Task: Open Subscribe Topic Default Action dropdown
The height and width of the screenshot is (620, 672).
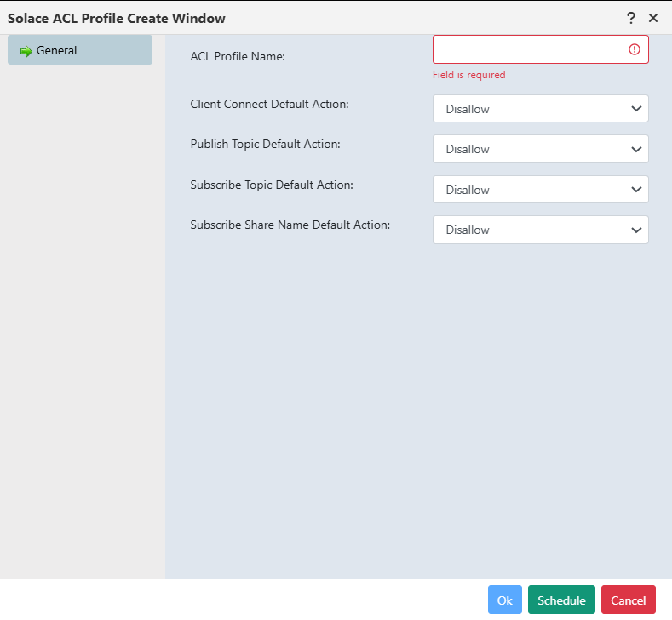Action: (x=541, y=190)
